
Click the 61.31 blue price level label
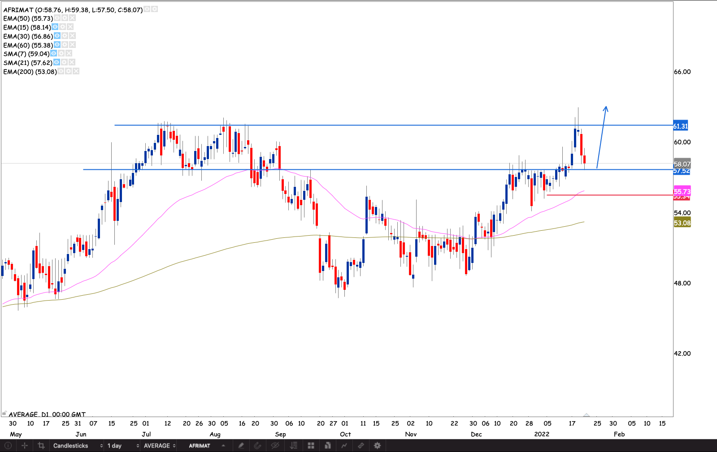(x=680, y=126)
